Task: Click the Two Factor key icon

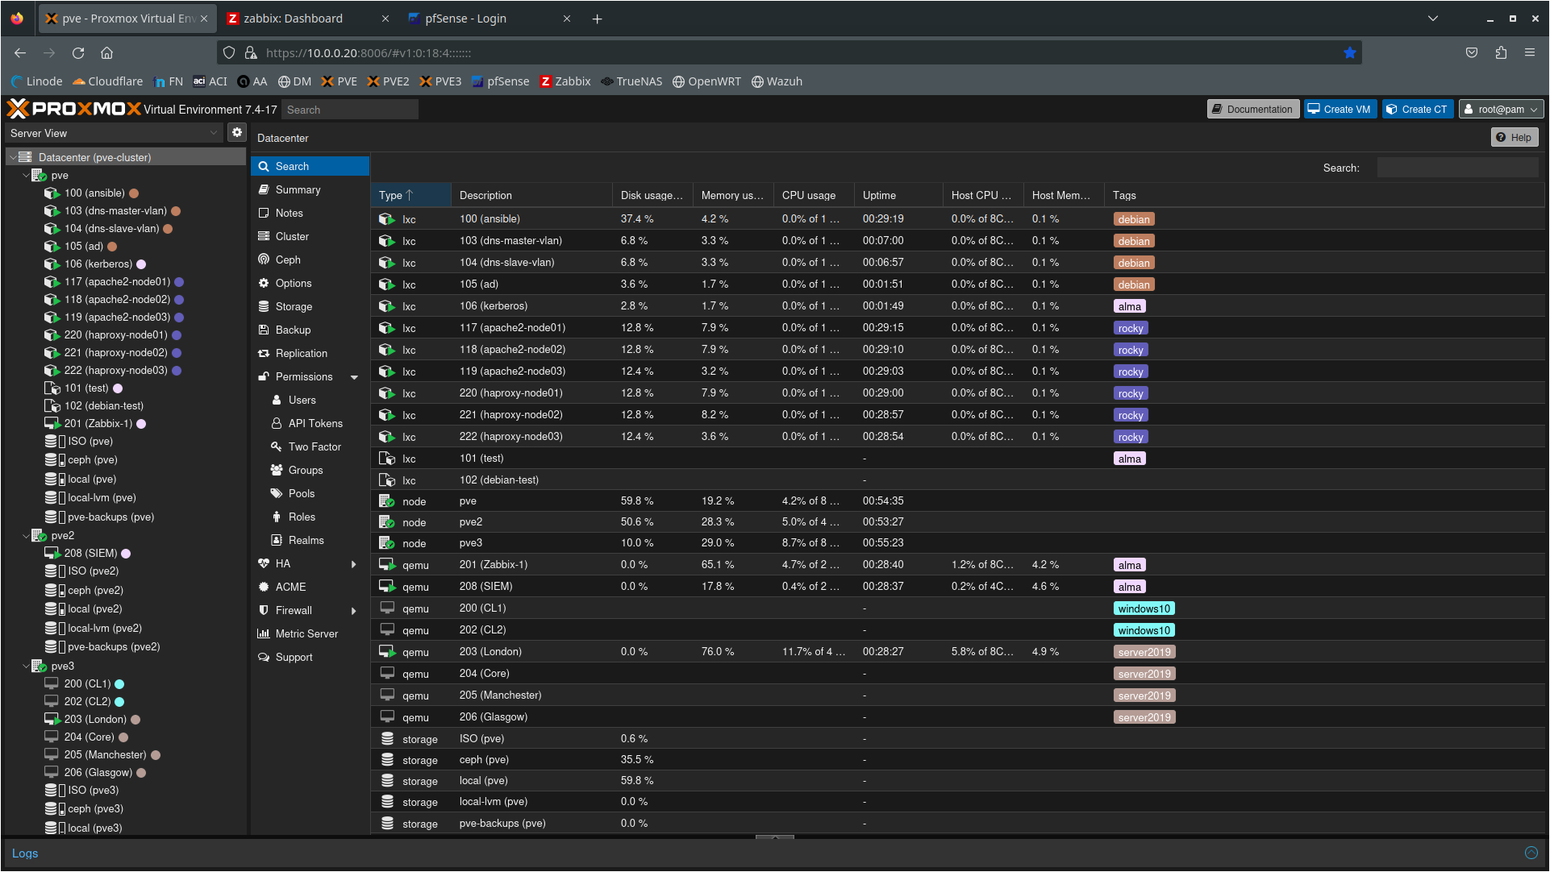Action: tap(277, 446)
